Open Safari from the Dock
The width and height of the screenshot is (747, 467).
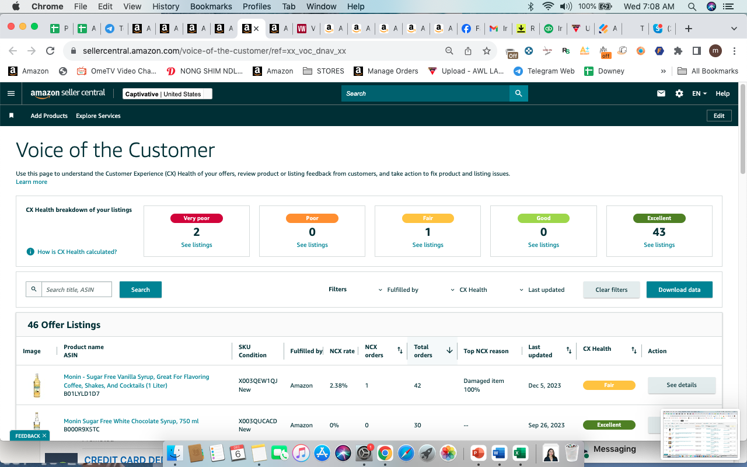406,453
